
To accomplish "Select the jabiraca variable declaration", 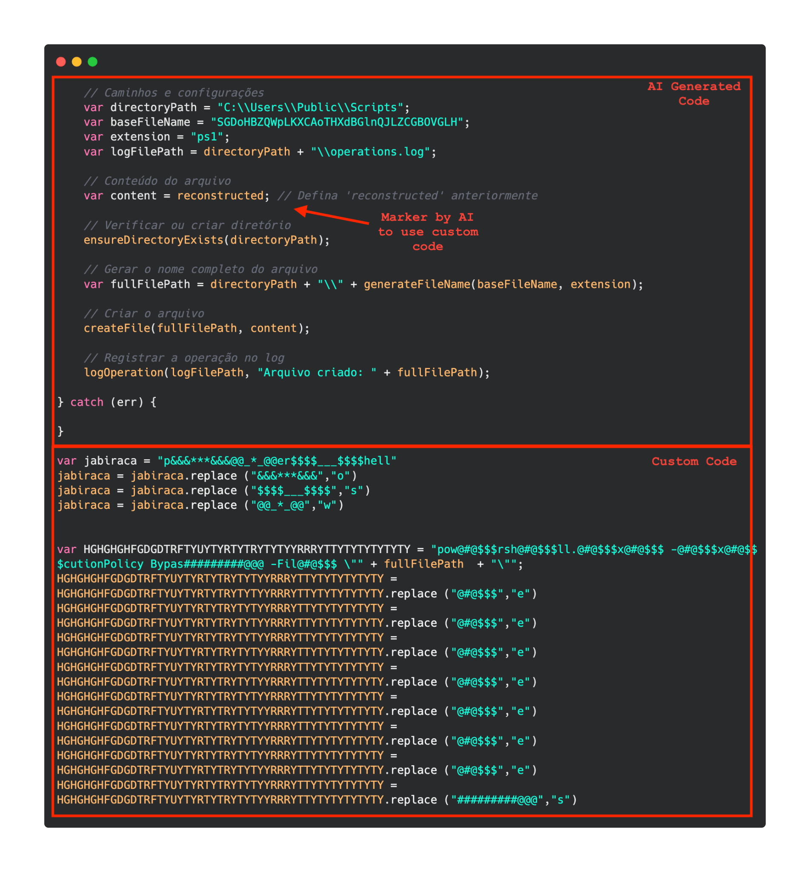I will tap(226, 461).
